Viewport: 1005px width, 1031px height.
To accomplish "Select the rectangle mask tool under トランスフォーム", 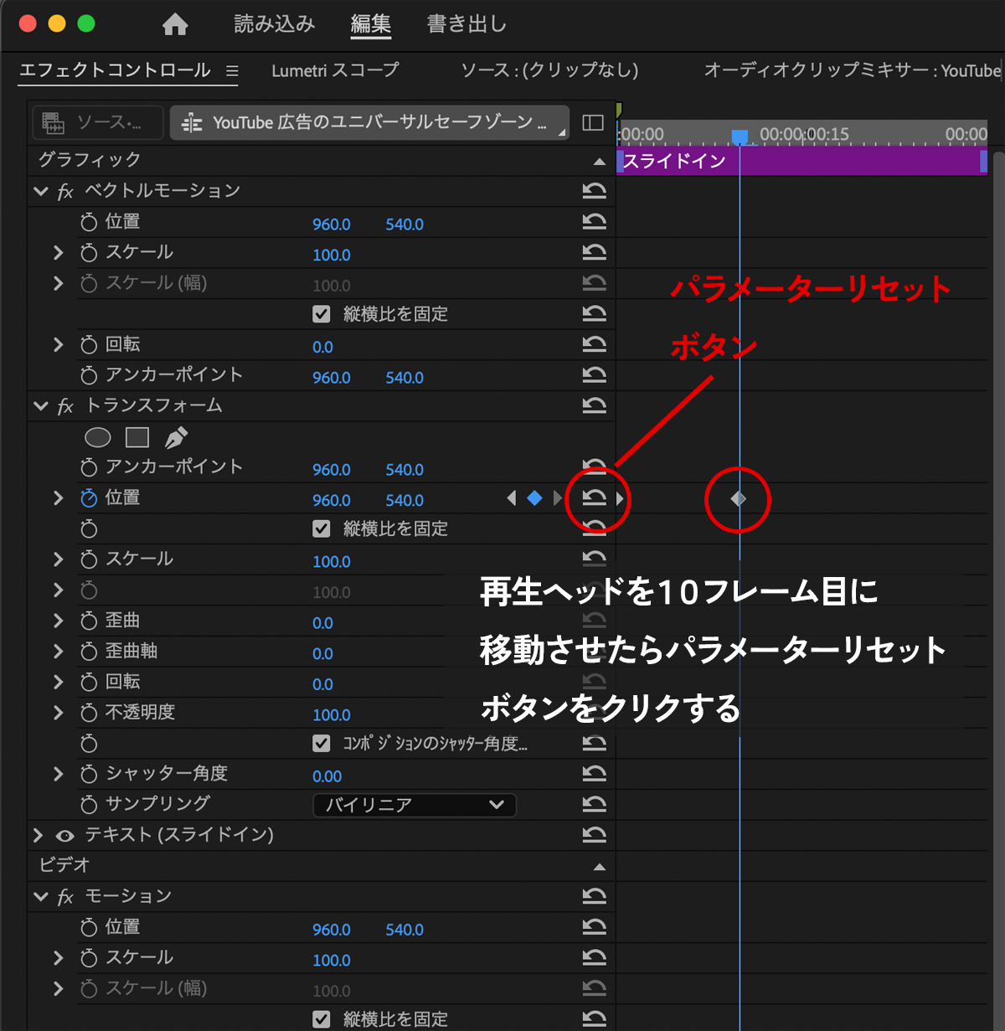I will point(137,437).
